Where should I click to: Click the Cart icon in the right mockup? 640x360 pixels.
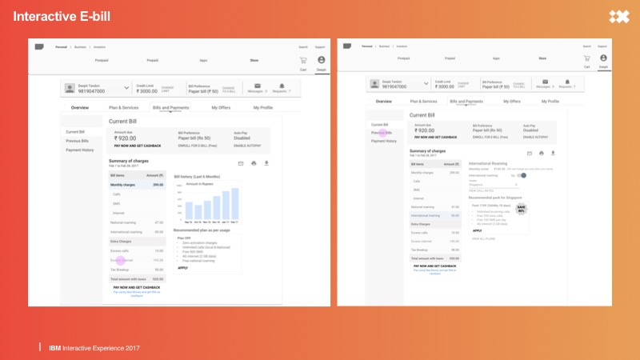tap(587, 58)
